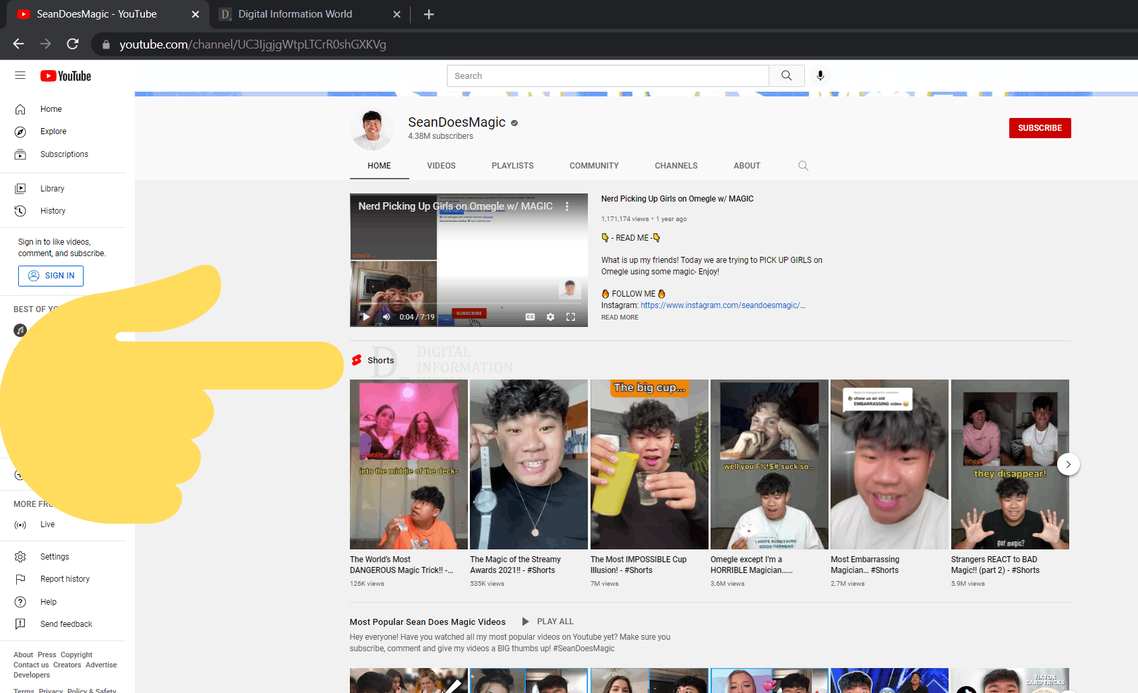Expand description with READ MORE
This screenshot has height=693, width=1138.
point(620,318)
